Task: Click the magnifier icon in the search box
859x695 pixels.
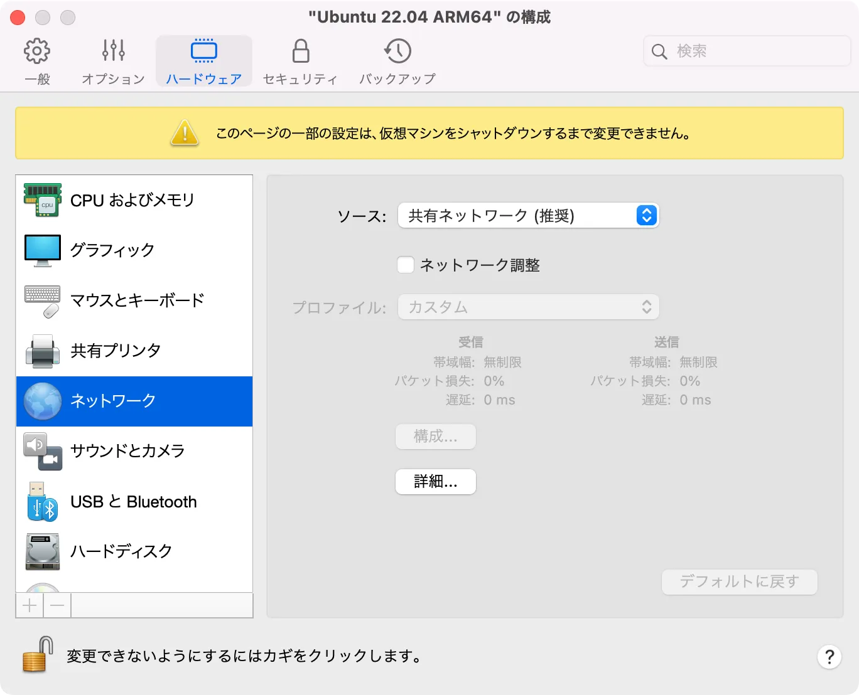Action: pyautogui.click(x=659, y=51)
